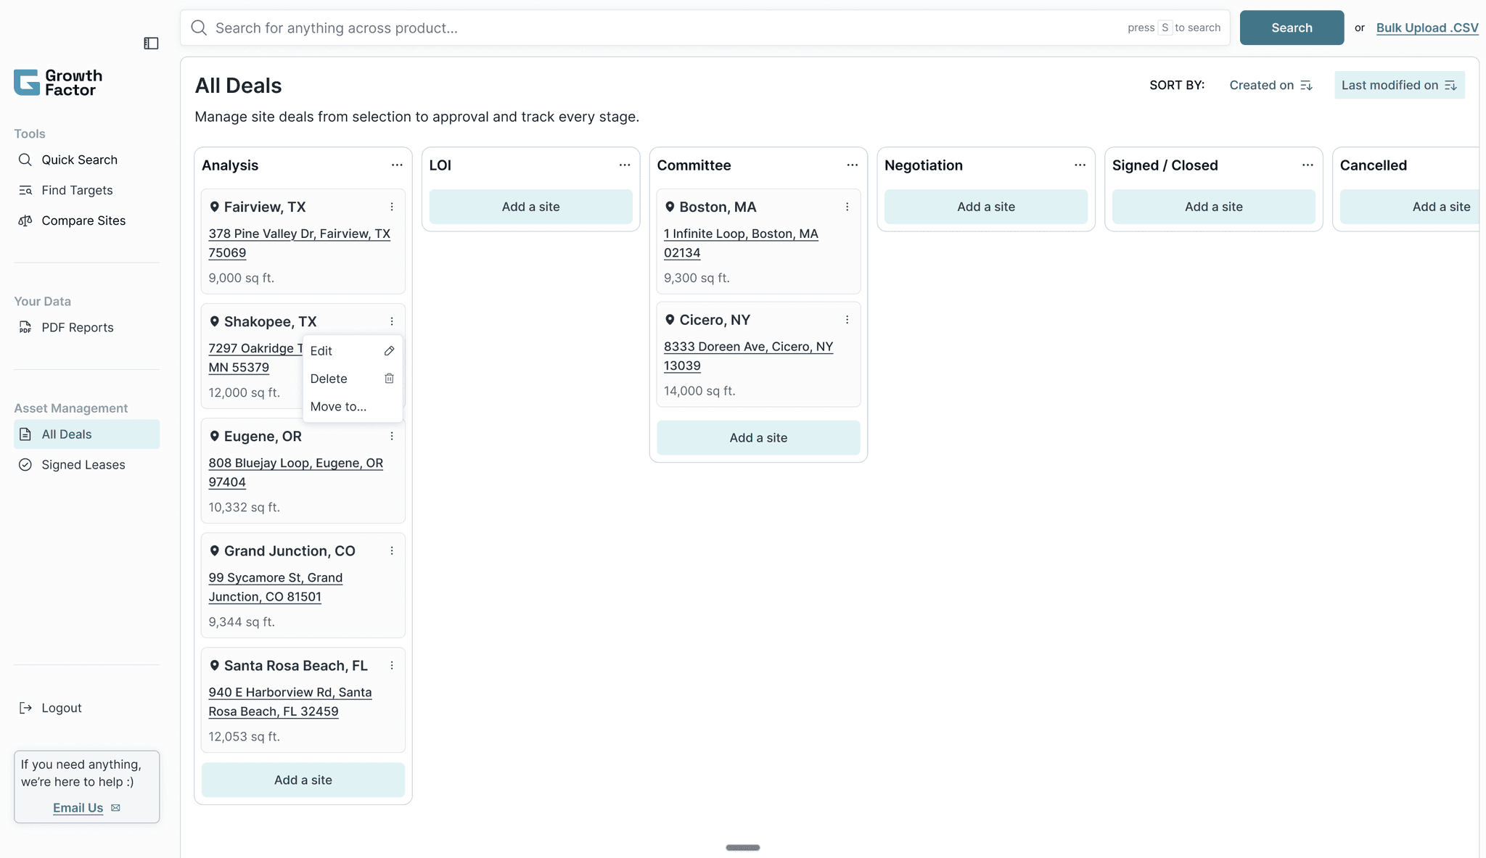
Task: Focus the product search input field
Action: point(653,28)
